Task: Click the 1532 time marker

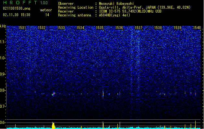Action: click(x=42, y=28)
